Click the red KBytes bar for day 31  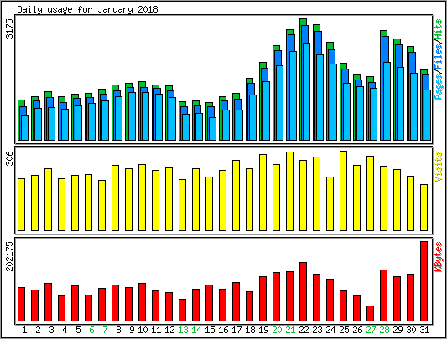tap(424, 281)
